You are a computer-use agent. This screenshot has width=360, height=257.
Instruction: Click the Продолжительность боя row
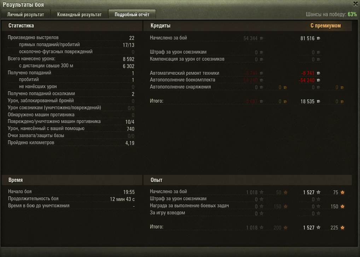click(71, 199)
